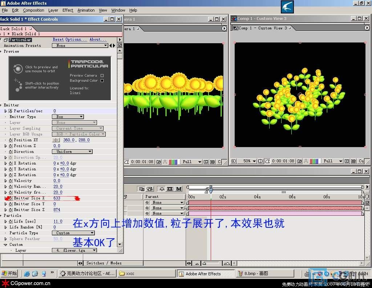This screenshot has height=288, width=372.
Task: Open the Composition menu
Action: coord(33,10)
